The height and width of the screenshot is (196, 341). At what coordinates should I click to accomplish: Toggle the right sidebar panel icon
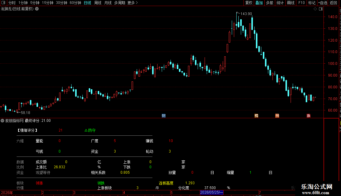(x=321, y=9)
